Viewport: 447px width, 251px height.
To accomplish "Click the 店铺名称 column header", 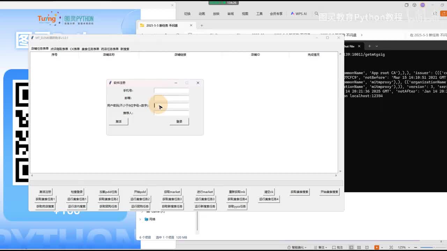I will [x=109, y=55].
